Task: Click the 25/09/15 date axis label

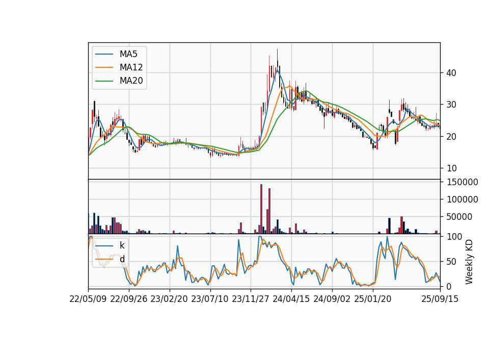Action: click(x=440, y=299)
